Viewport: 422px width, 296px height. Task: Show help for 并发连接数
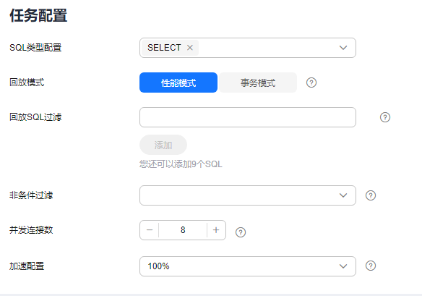click(x=241, y=232)
